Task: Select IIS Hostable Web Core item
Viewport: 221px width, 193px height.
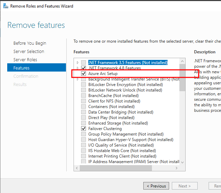Action: coord(117,151)
